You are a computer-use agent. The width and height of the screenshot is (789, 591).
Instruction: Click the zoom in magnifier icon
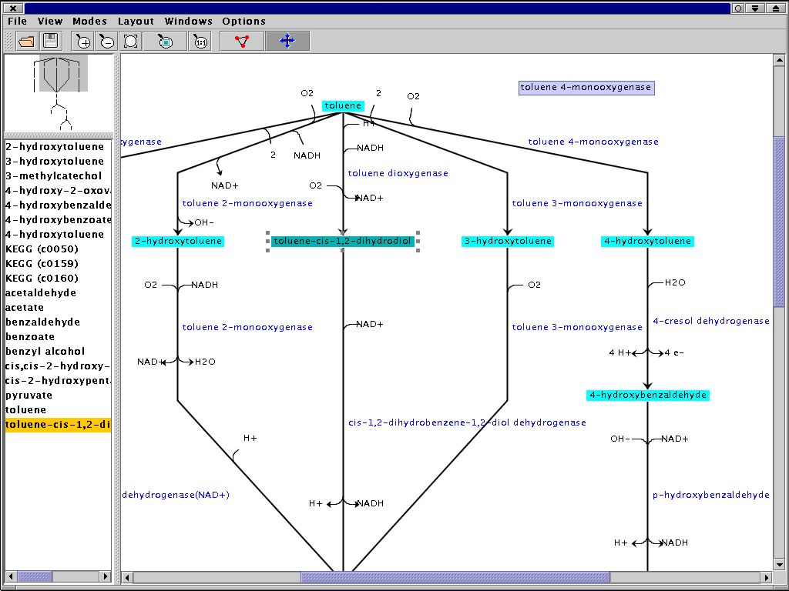pos(83,42)
